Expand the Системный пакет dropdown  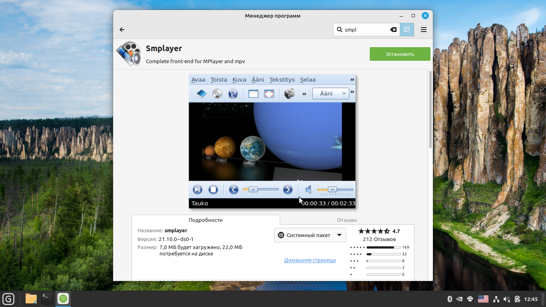[310, 235]
